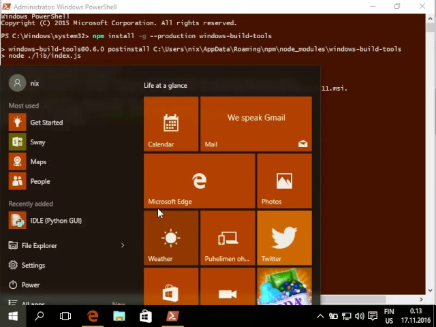This screenshot has height=327, width=436.
Task: Switch to Edge on taskbar
Action: [x=93, y=316]
